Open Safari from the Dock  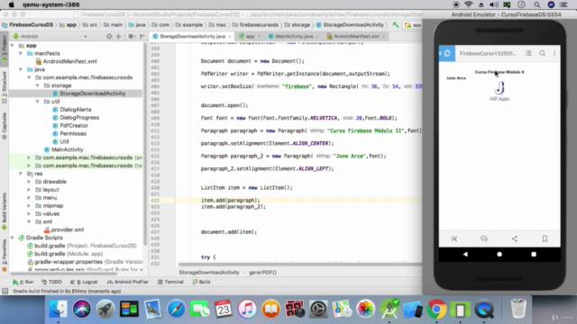[x=177, y=309]
